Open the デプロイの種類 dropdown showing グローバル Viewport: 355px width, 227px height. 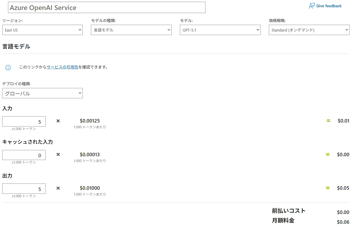click(x=42, y=93)
